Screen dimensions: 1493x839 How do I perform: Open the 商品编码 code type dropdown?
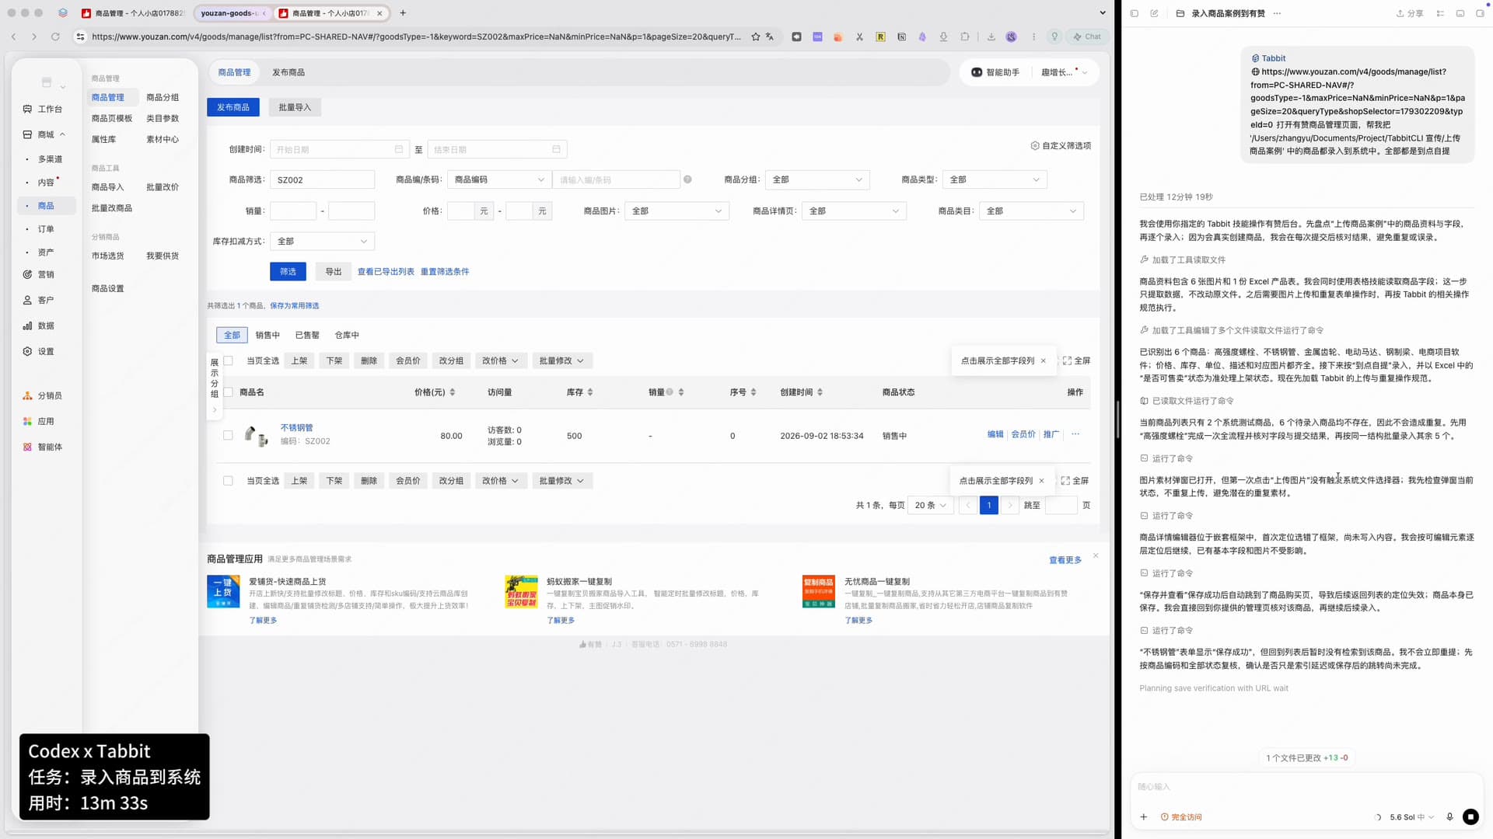(x=499, y=179)
